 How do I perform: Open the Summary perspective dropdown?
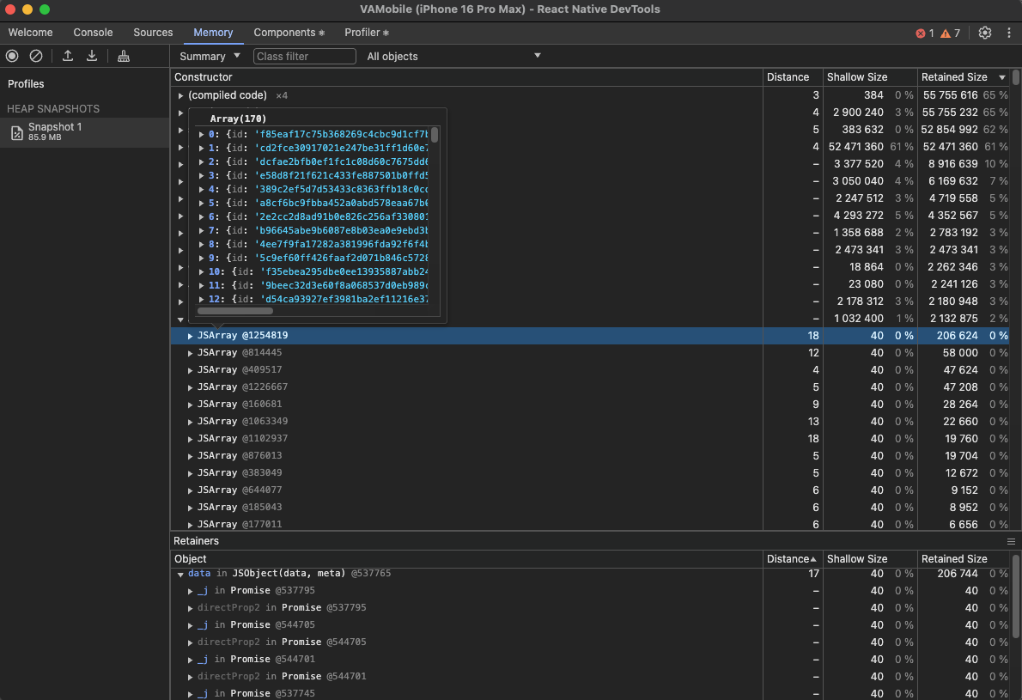pos(210,56)
